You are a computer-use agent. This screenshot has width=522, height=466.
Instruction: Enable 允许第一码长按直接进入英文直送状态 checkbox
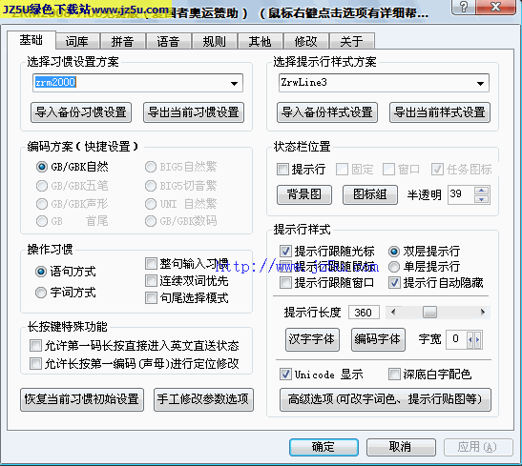35,346
